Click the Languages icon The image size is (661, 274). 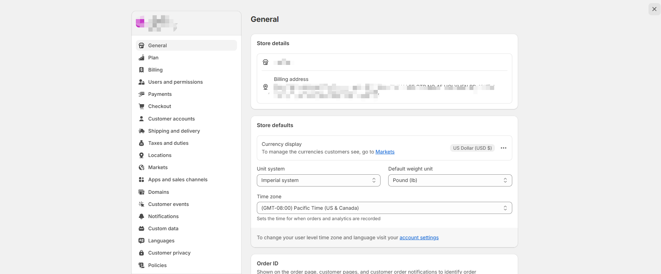point(141,241)
